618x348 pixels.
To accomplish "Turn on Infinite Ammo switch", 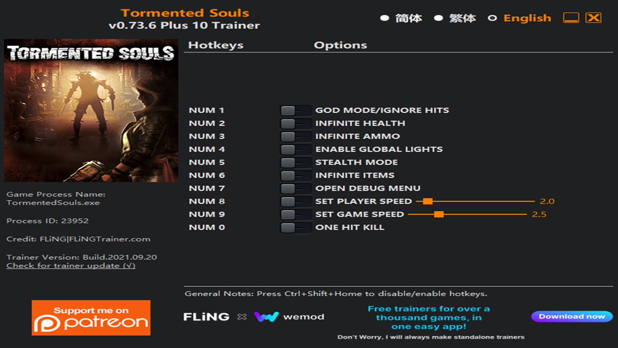I will 295,137.
